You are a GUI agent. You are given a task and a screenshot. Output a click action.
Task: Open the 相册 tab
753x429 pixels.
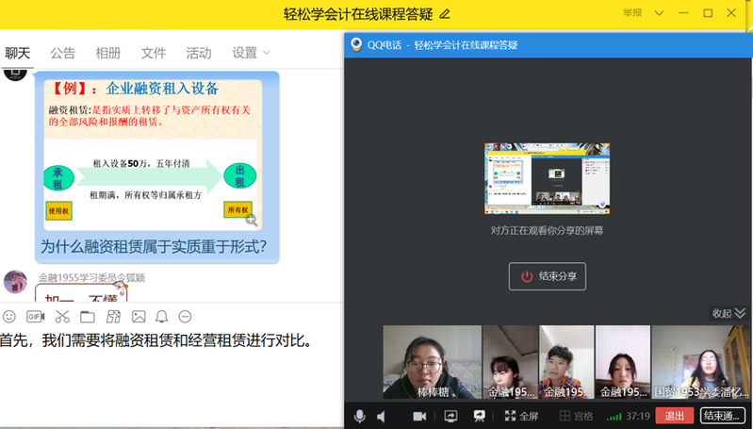(x=108, y=53)
